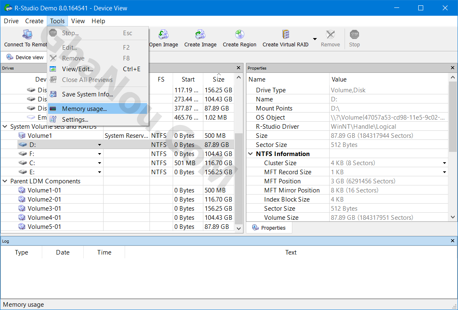Open the E: drive dropdown arrow
The width and height of the screenshot is (458, 310).
pyautogui.click(x=100, y=172)
